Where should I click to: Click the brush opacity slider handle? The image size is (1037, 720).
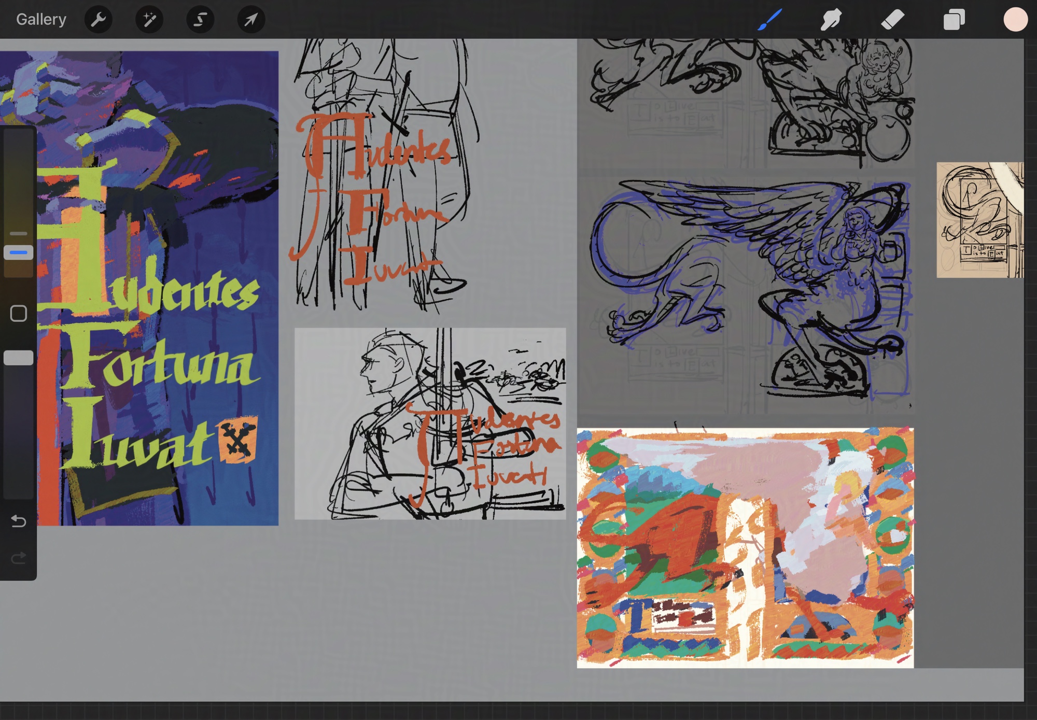pos(19,358)
